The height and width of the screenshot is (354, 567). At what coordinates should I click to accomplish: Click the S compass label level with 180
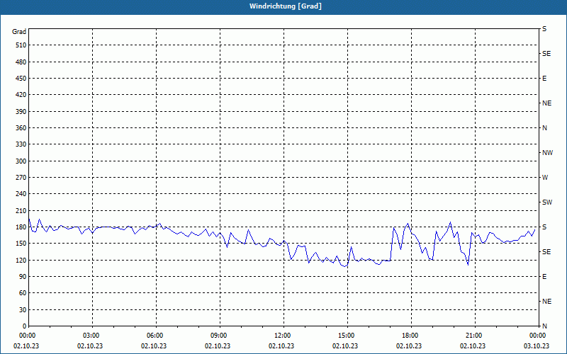544,227
